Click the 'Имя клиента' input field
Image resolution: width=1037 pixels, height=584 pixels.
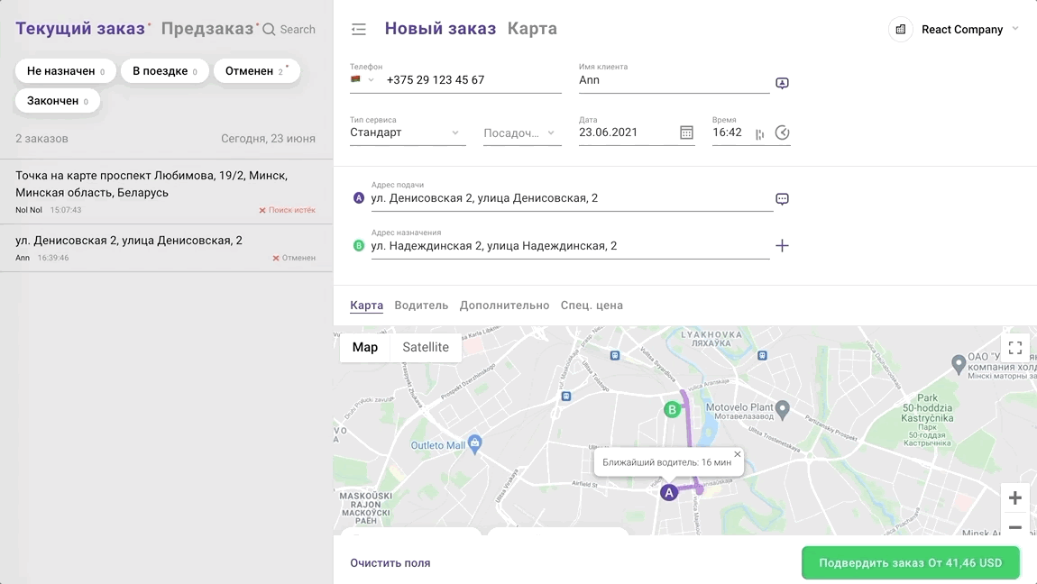click(x=673, y=80)
